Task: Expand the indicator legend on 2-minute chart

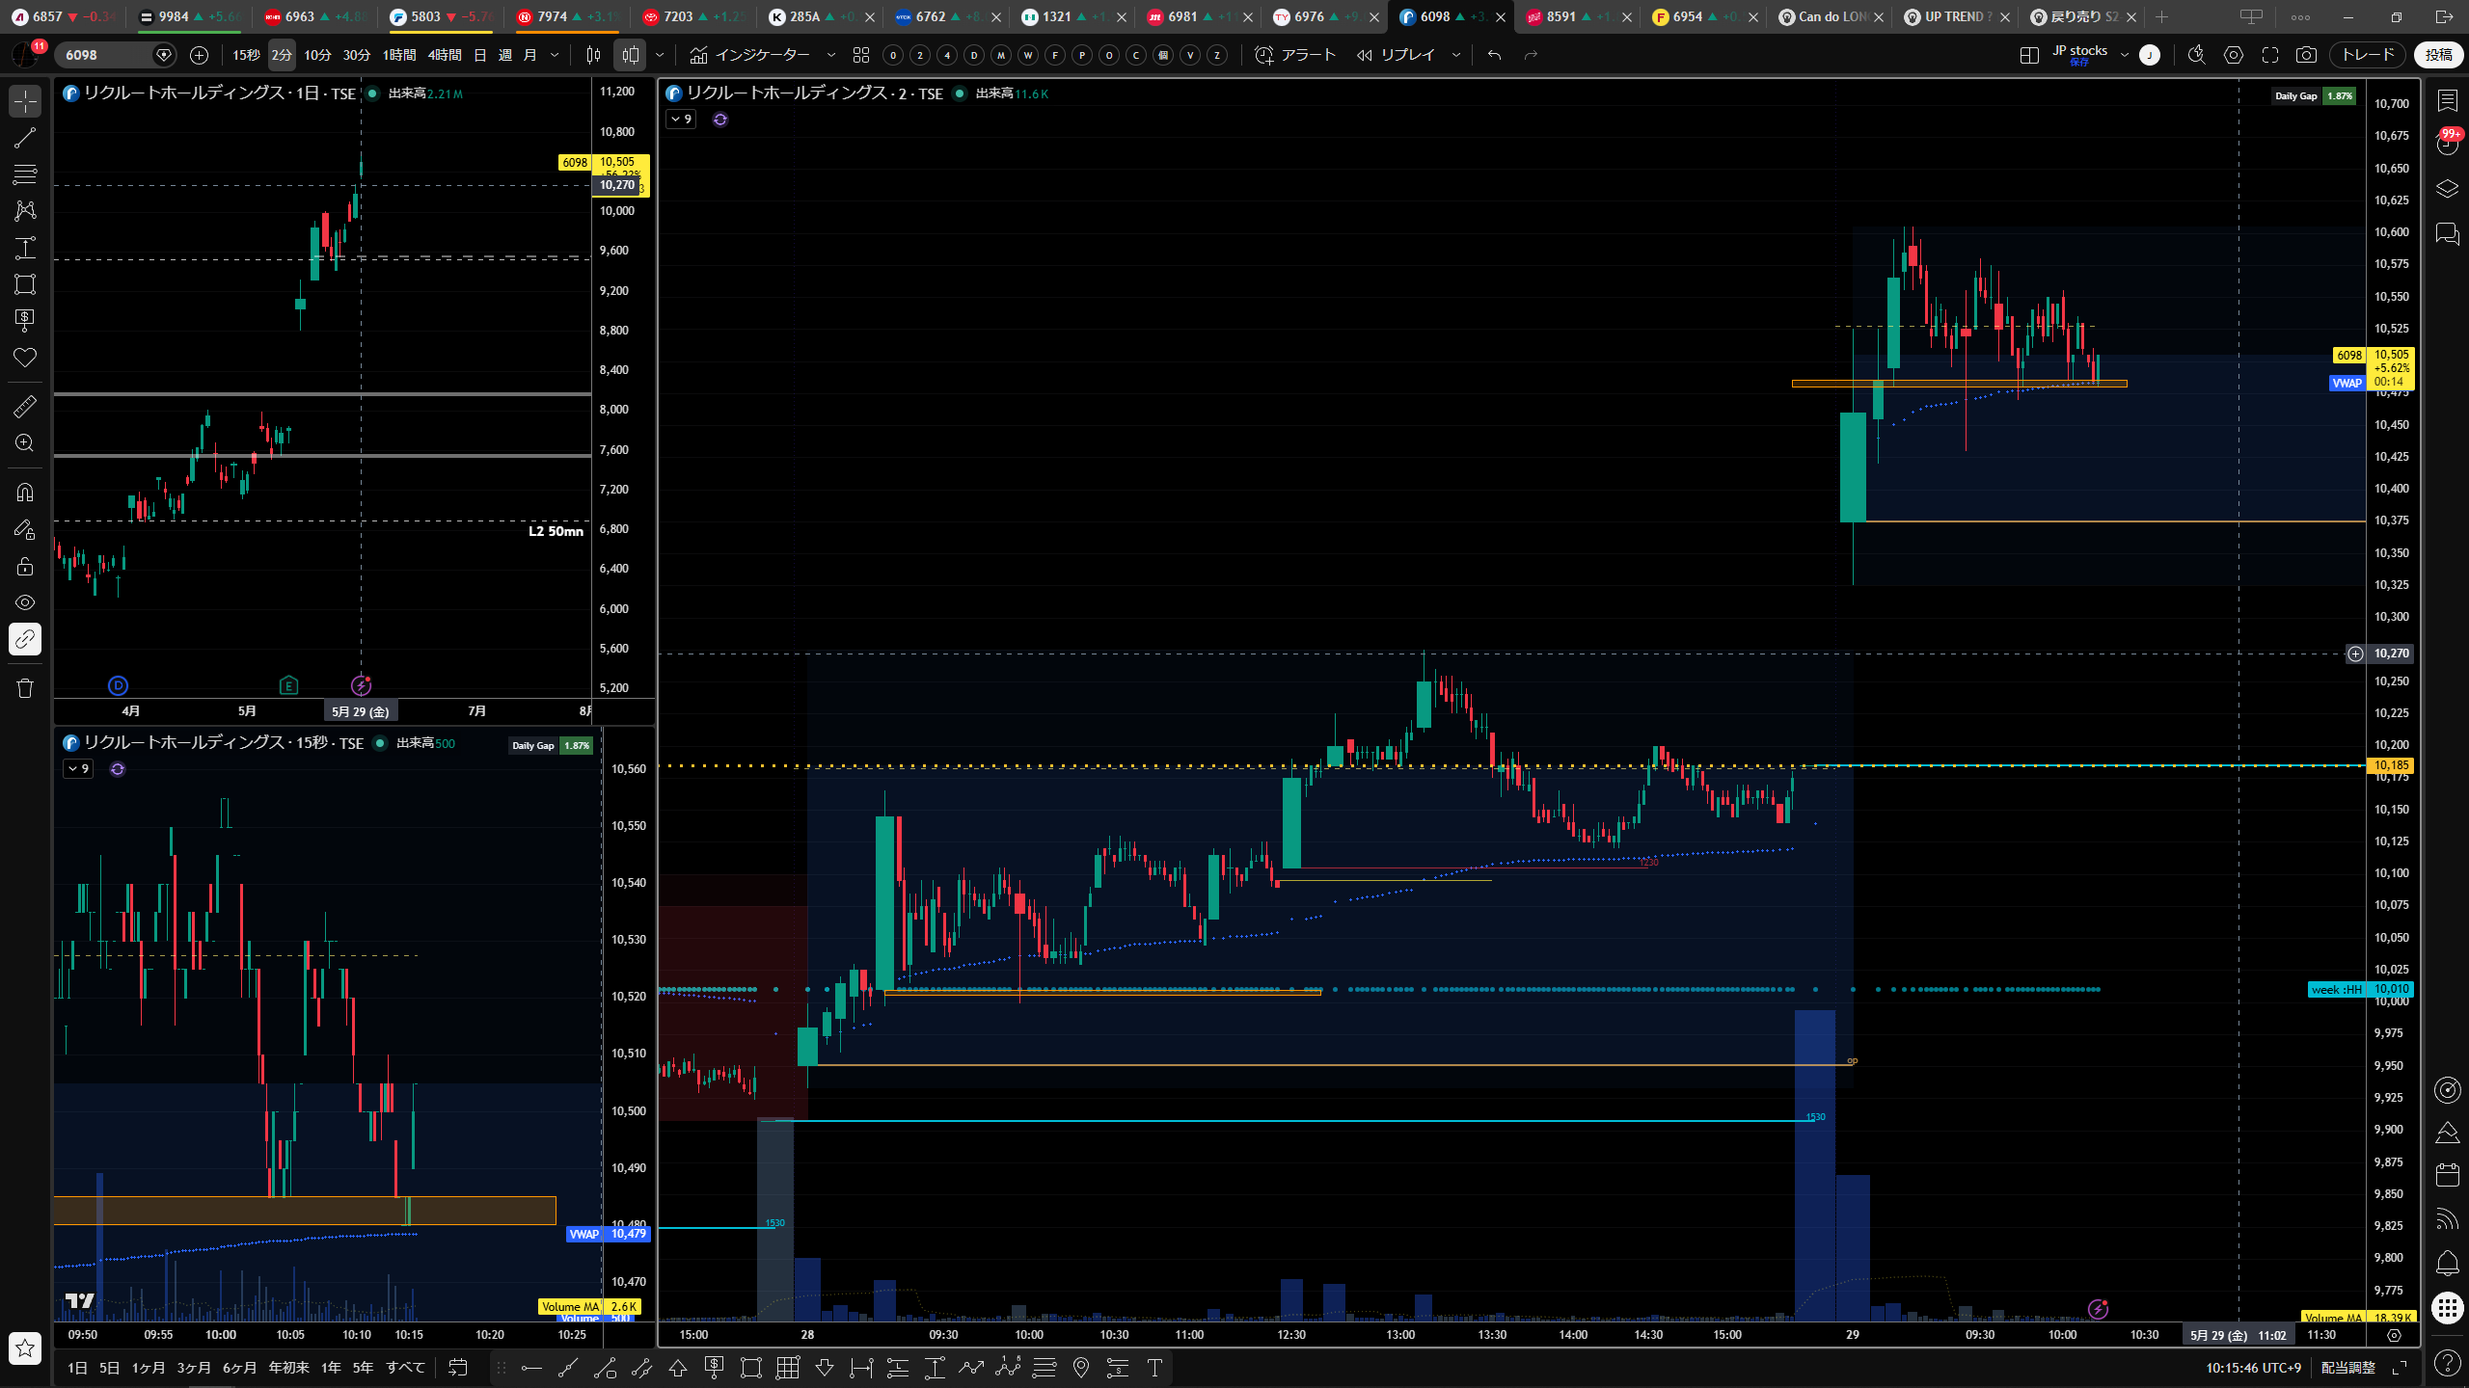Action: pos(681,120)
